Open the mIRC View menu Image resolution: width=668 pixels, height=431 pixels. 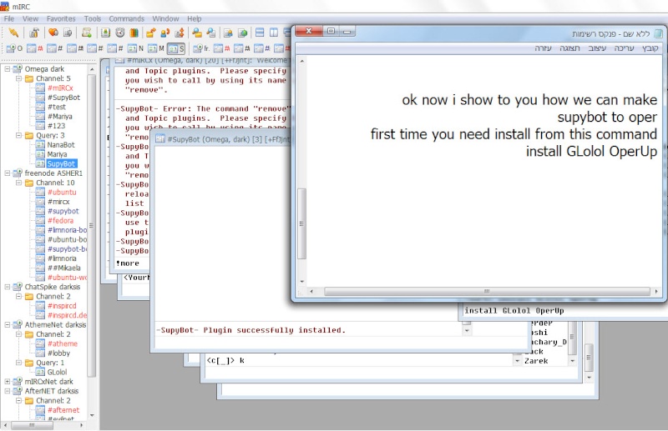(x=30, y=18)
